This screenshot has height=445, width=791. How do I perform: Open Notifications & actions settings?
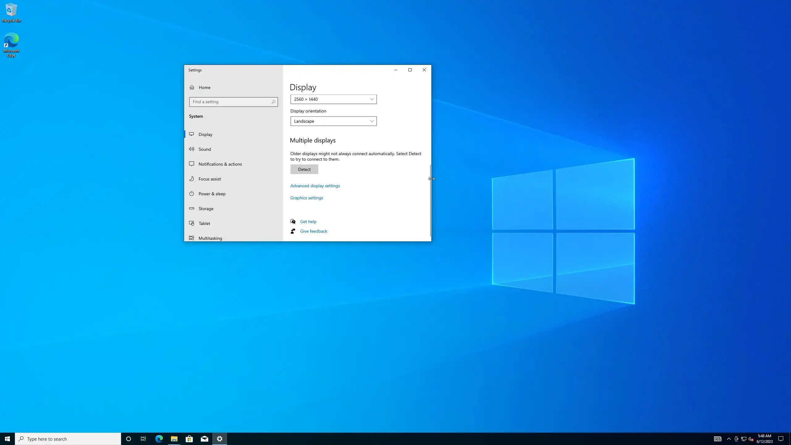tap(220, 164)
